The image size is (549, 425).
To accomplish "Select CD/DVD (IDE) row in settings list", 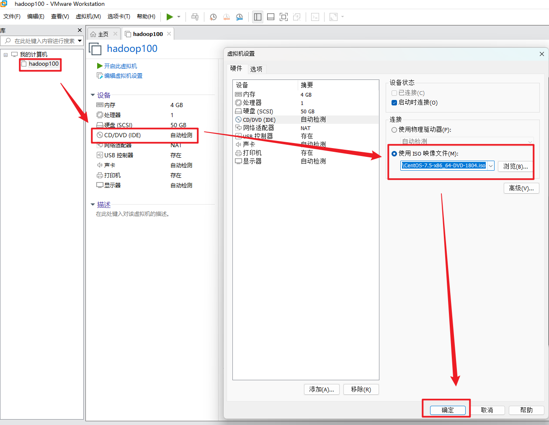I will 306,120.
